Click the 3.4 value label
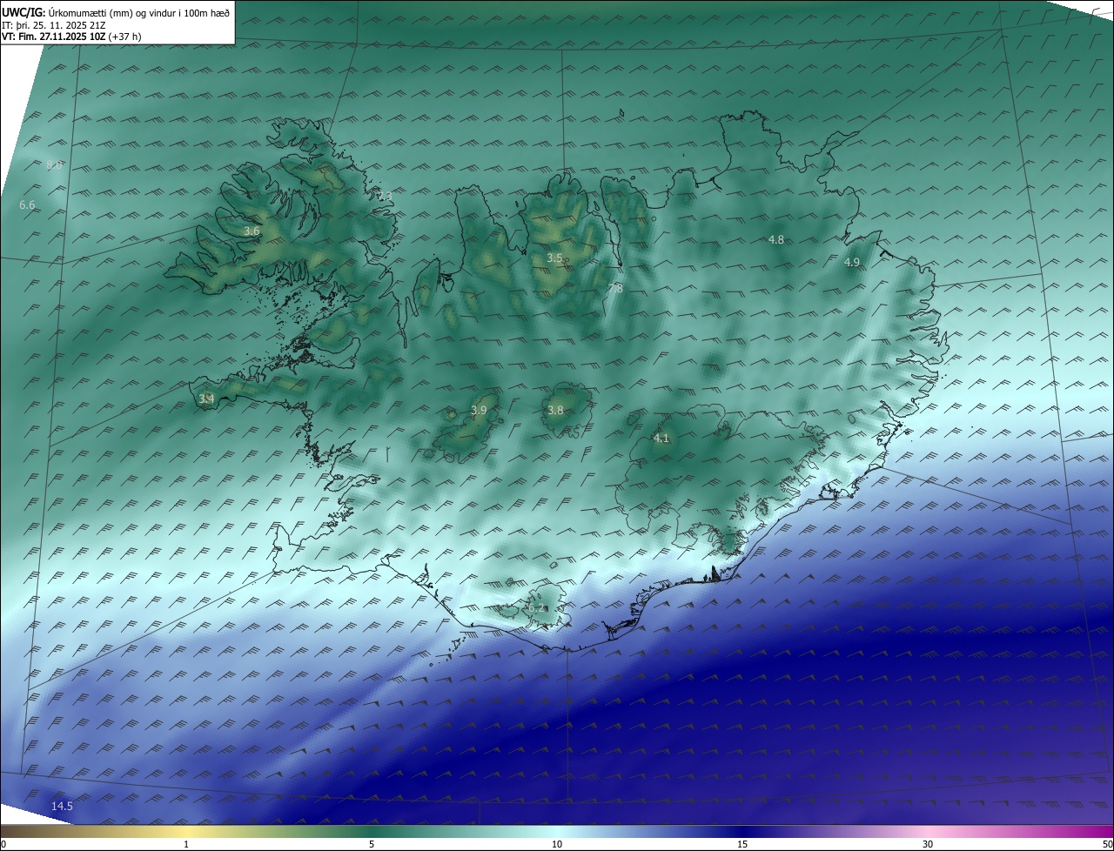 coord(206,399)
